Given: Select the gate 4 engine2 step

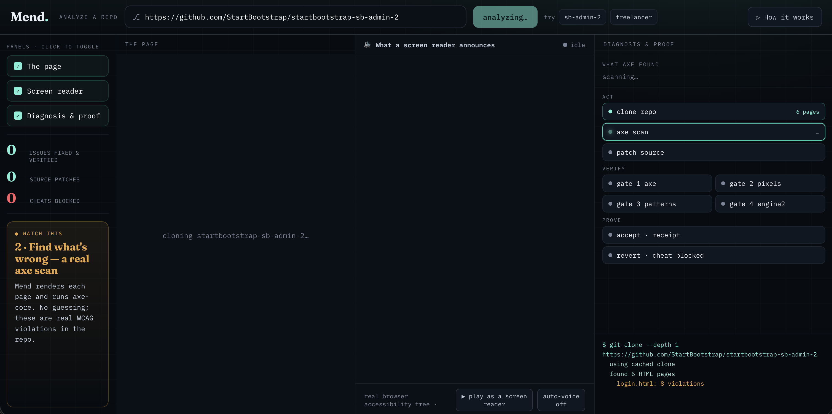Looking at the screenshot, I should coord(770,204).
